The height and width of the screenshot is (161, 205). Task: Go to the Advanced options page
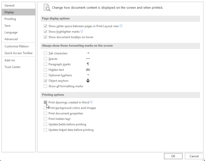(11, 39)
